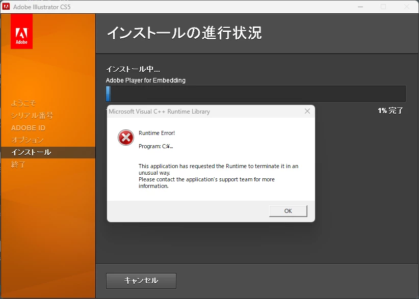Select the ようこそ step in the sidebar
Screen dimensions: 419x299
click(23, 103)
